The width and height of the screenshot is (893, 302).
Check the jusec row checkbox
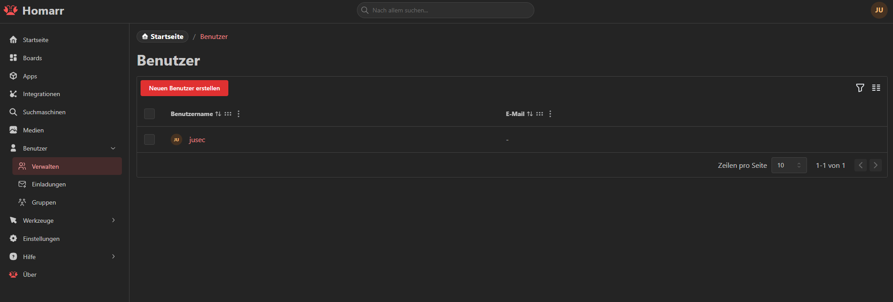point(149,139)
